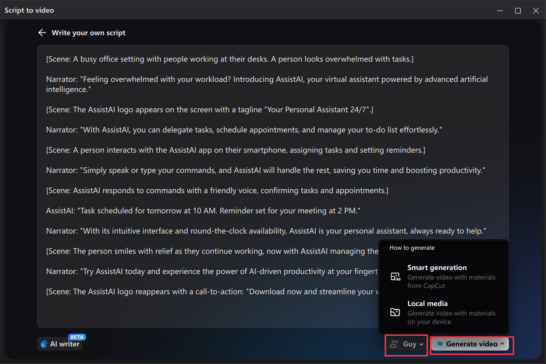Click the narrator line "With AssistAI, you can delegate tasks"

pyautogui.click(x=244, y=130)
